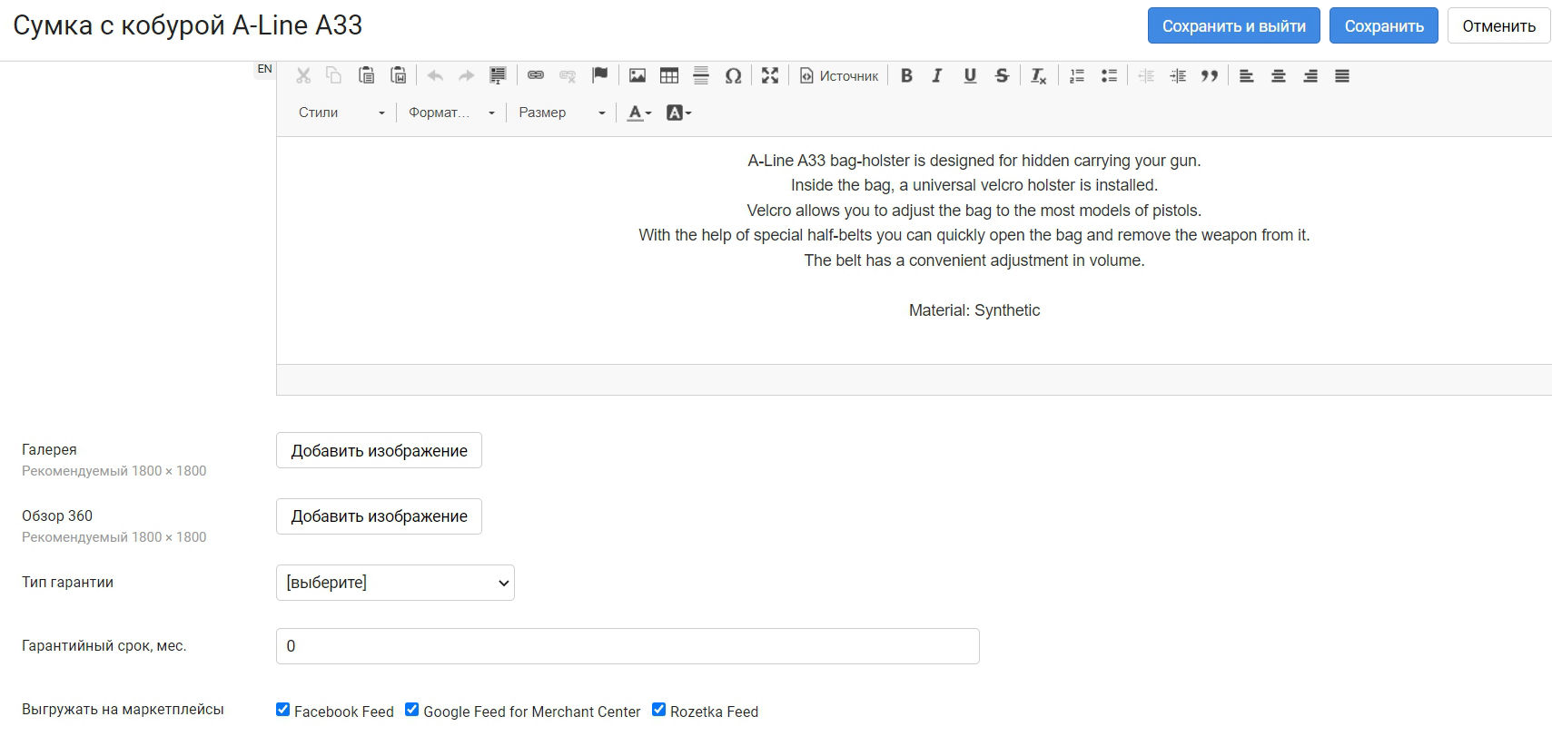This screenshot has height=746, width=1552.
Task: Redo the last action
Action: (466, 76)
